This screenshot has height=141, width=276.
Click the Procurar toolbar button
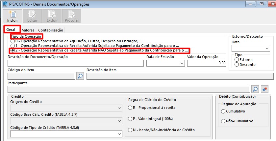[72, 16]
